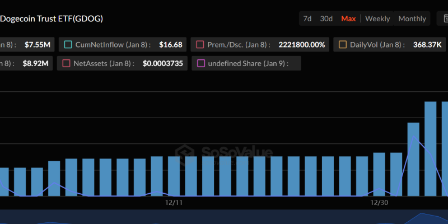The image size is (448, 224).
Task: Switch chart to Weekly interval
Action: tap(377, 18)
